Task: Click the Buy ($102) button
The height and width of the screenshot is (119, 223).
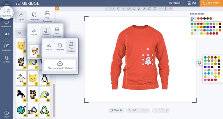Action: 211,3
